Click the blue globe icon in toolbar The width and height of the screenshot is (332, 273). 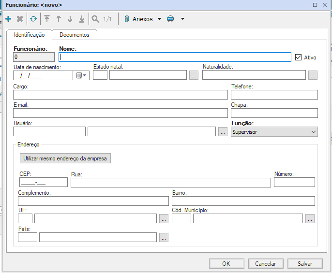coord(170,19)
